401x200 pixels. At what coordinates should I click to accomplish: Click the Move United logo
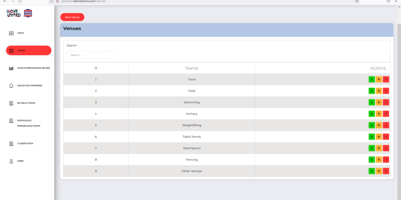[13, 13]
